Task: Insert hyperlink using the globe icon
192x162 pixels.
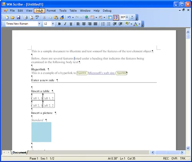Action: click(x=86, y=17)
